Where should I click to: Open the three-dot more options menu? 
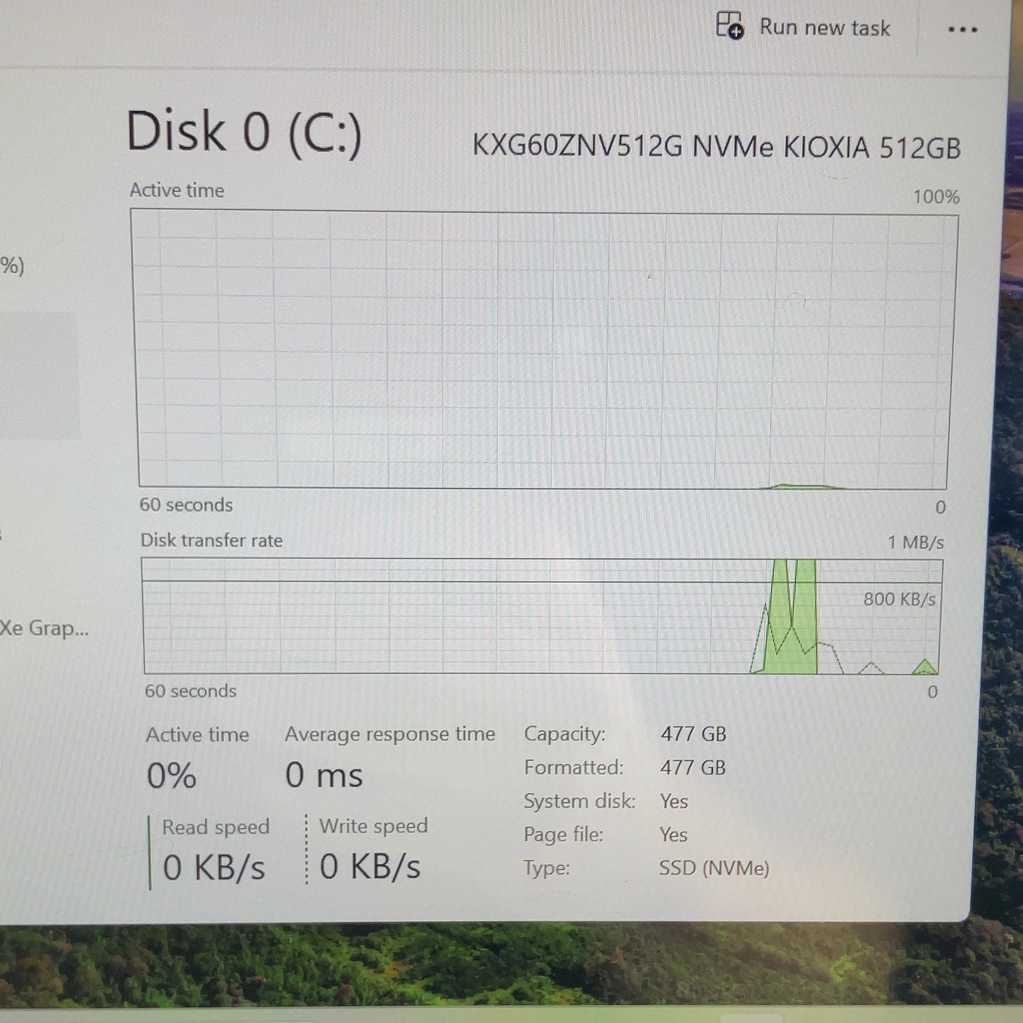(x=962, y=29)
